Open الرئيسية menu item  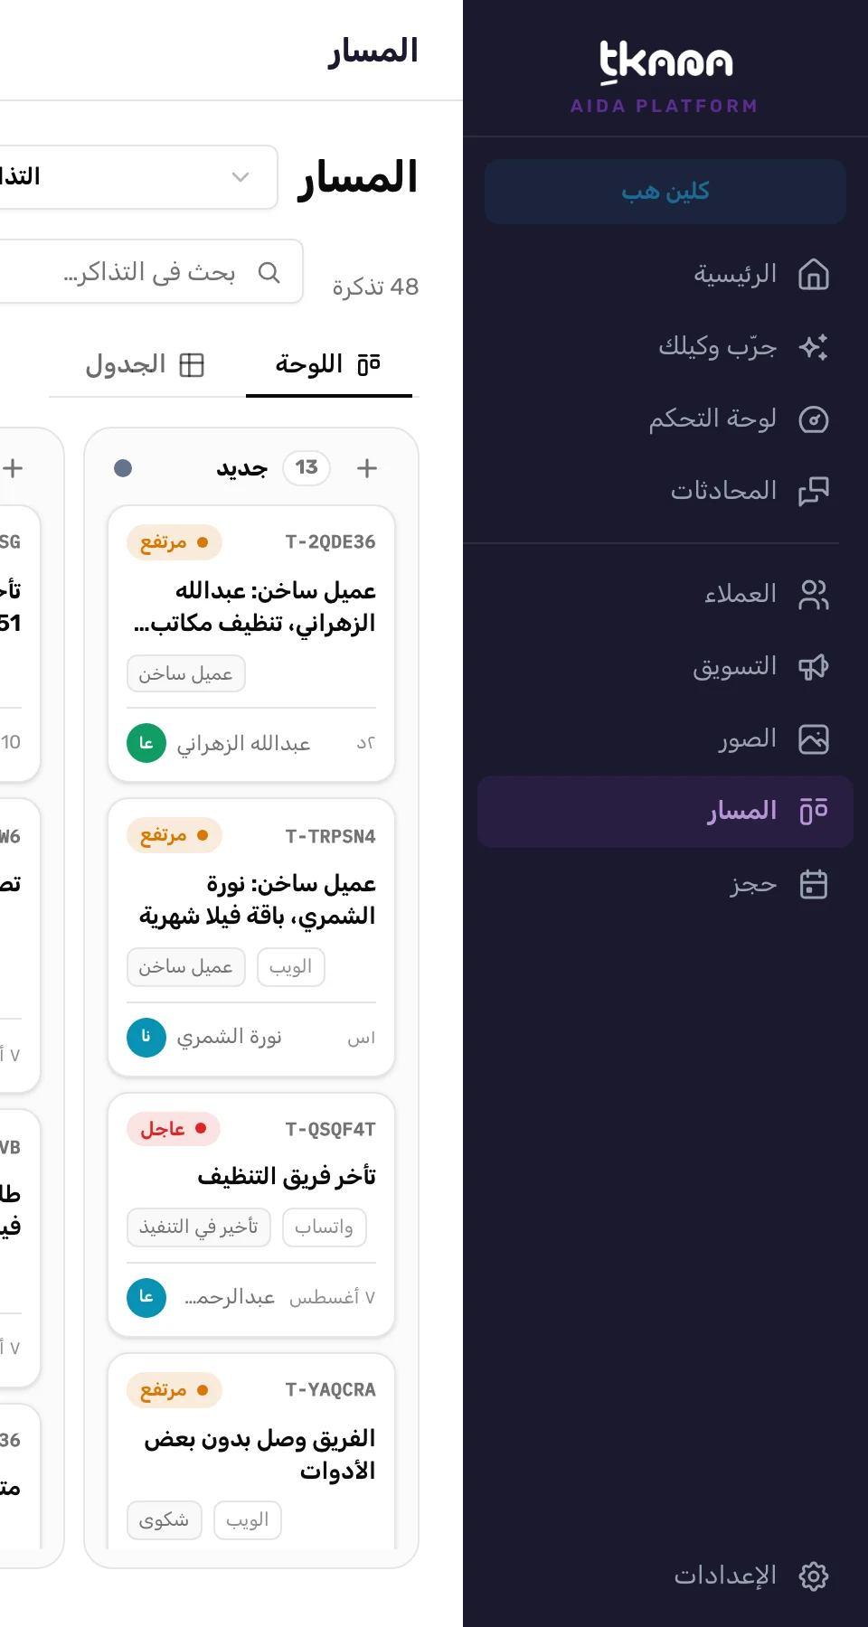click(665, 274)
